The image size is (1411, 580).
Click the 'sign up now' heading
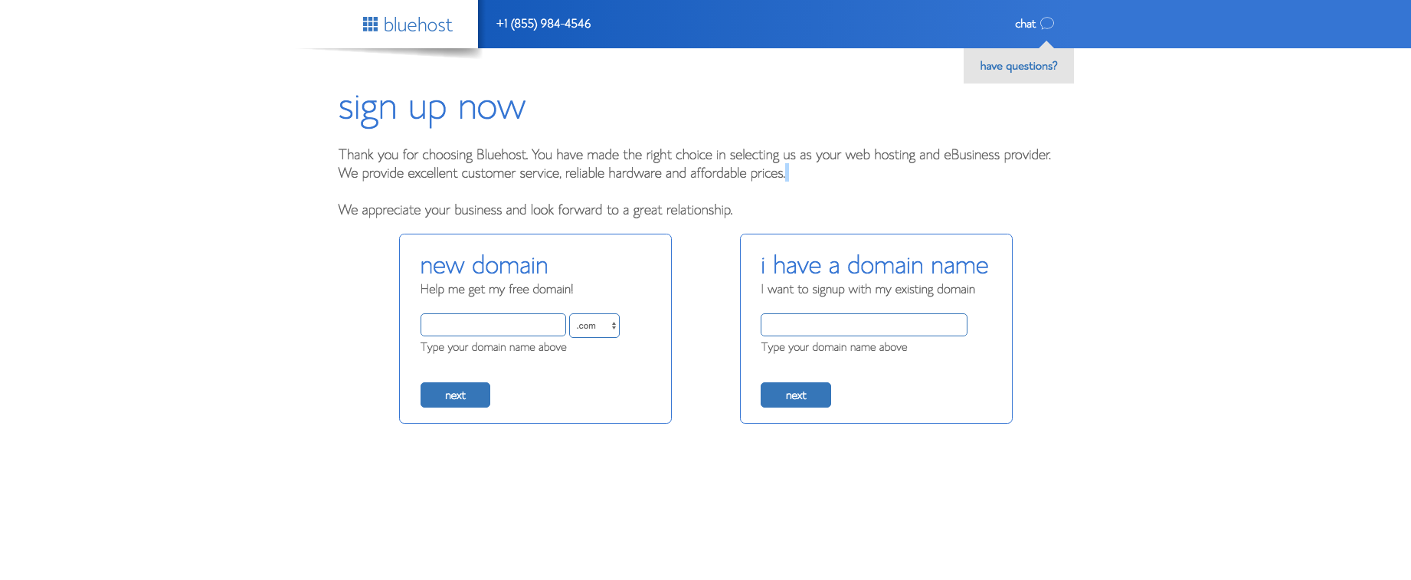[432, 109]
